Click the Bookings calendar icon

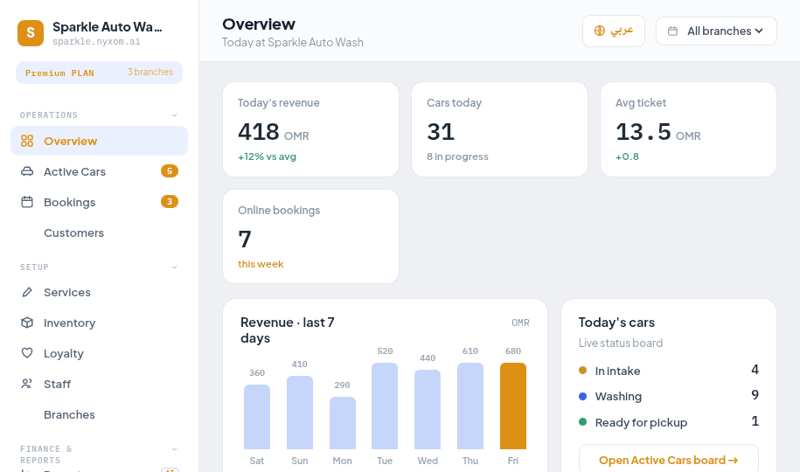tap(27, 202)
